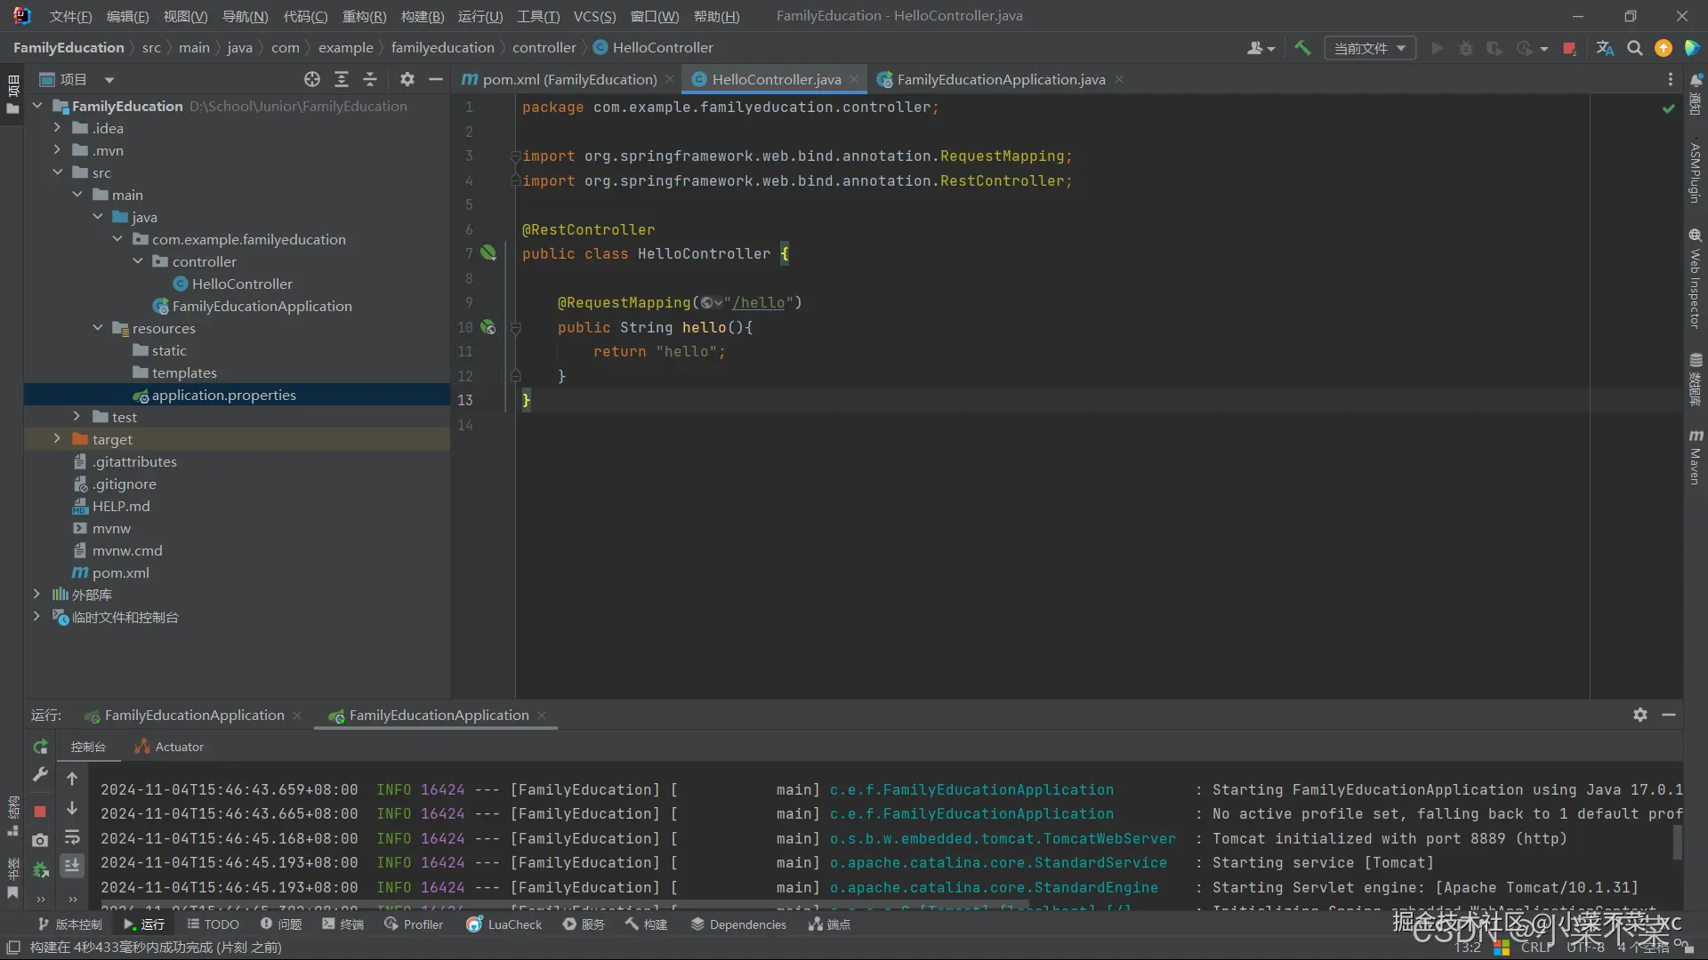Screen dimensions: 1708x960
Task: Click the red stop process button
Action: tap(40, 811)
